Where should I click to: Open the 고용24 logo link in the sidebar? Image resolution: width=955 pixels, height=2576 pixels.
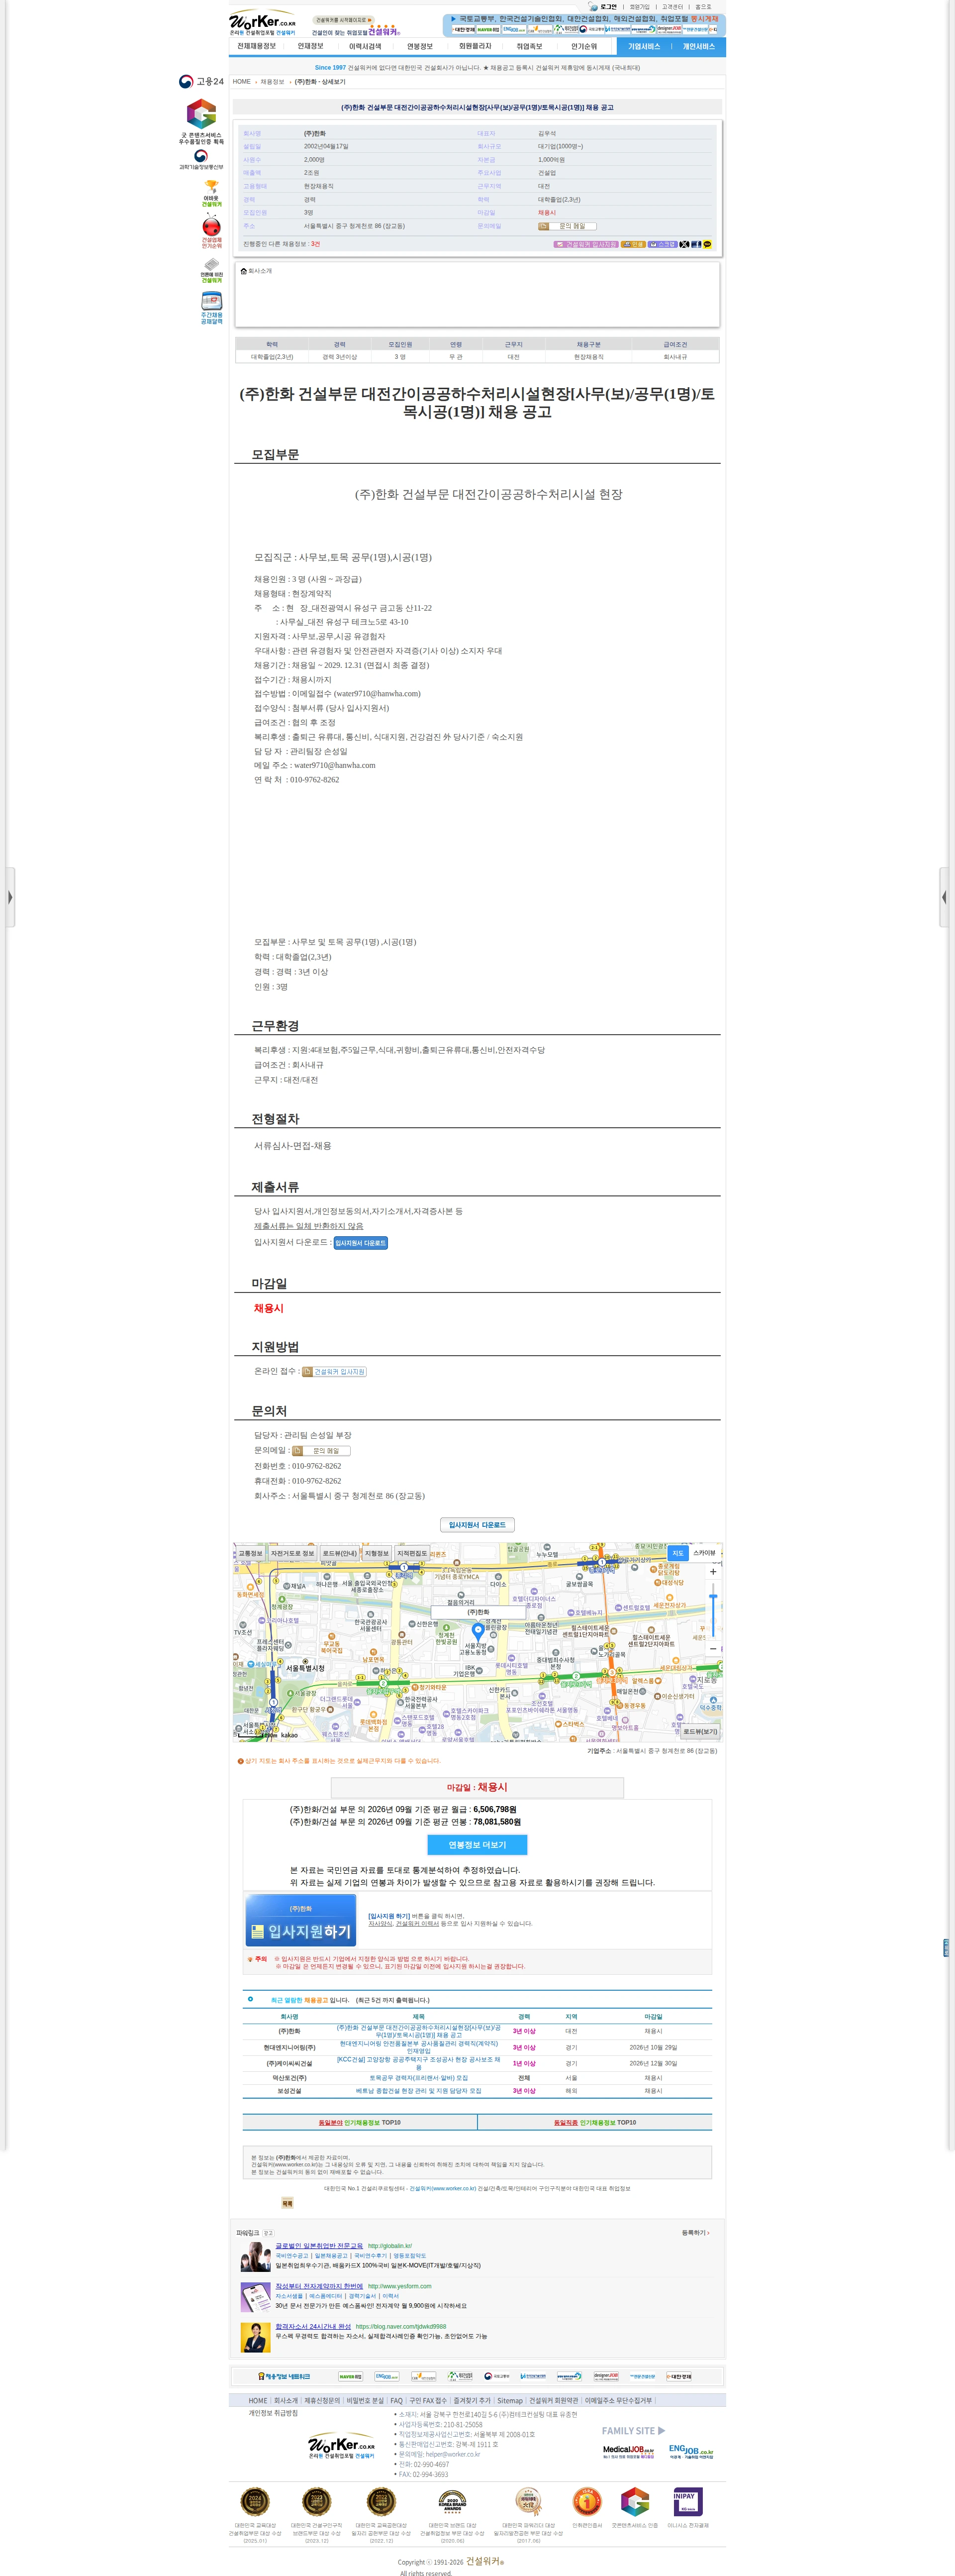click(x=201, y=82)
